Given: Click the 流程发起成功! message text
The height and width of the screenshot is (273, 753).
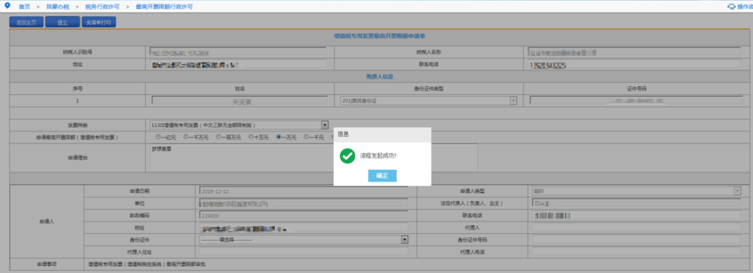Looking at the screenshot, I should [378, 156].
